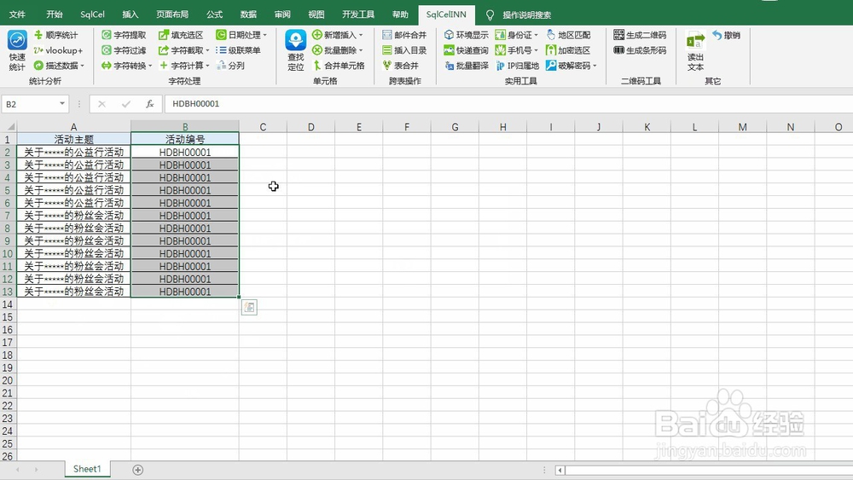Open the 文件 menu tab
The height and width of the screenshot is (480, 853).
point(17,14)
